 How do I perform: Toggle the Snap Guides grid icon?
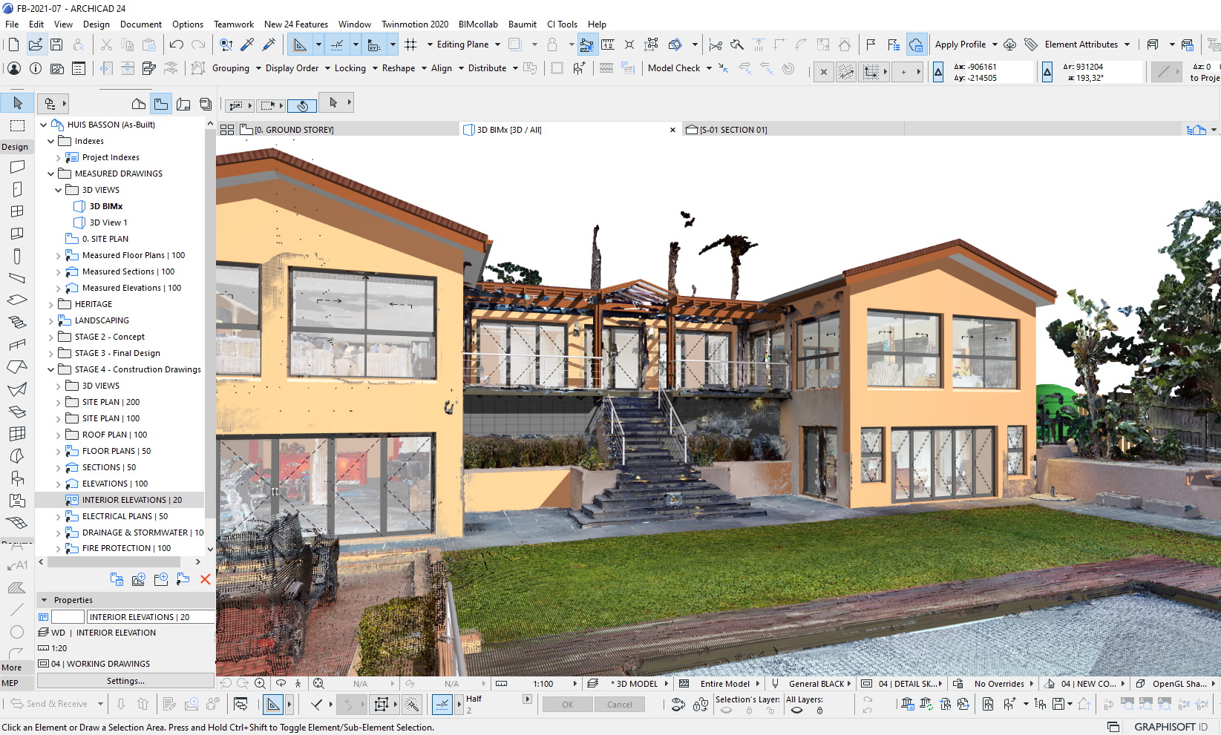(410, 45)
